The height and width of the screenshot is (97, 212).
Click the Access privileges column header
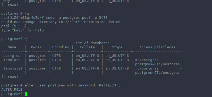click(x=157, y=47)
